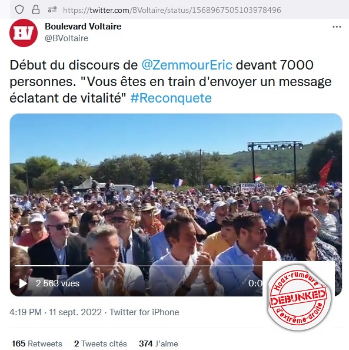Screen dimensions: 349x350
Task: Click the Boulevard Voltaire account name
Action: tap(83, 27)
